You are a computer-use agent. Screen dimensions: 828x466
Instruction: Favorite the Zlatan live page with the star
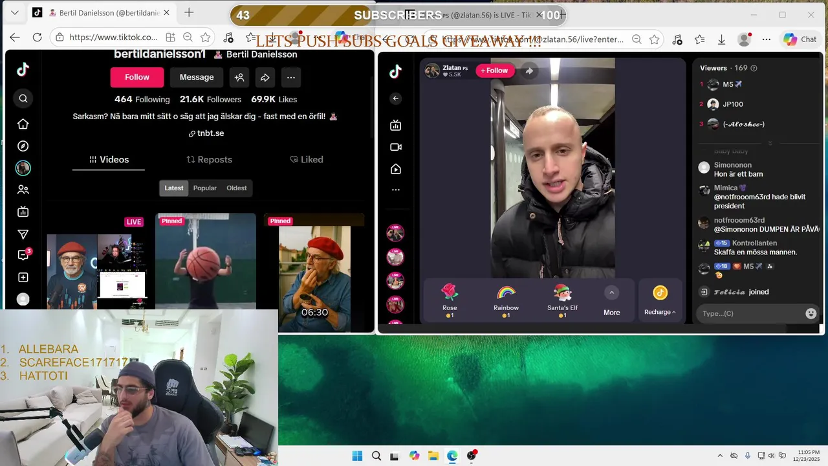[x=655, y=39]
